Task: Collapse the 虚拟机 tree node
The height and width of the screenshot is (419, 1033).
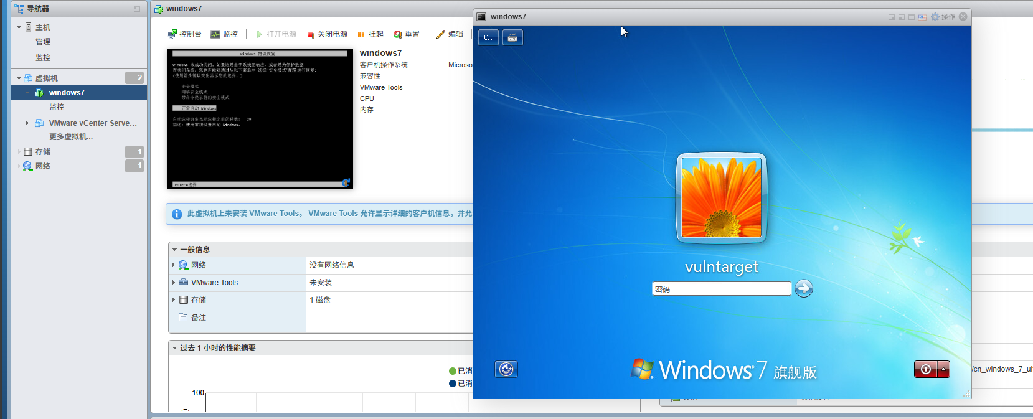Action: point(19,78)
